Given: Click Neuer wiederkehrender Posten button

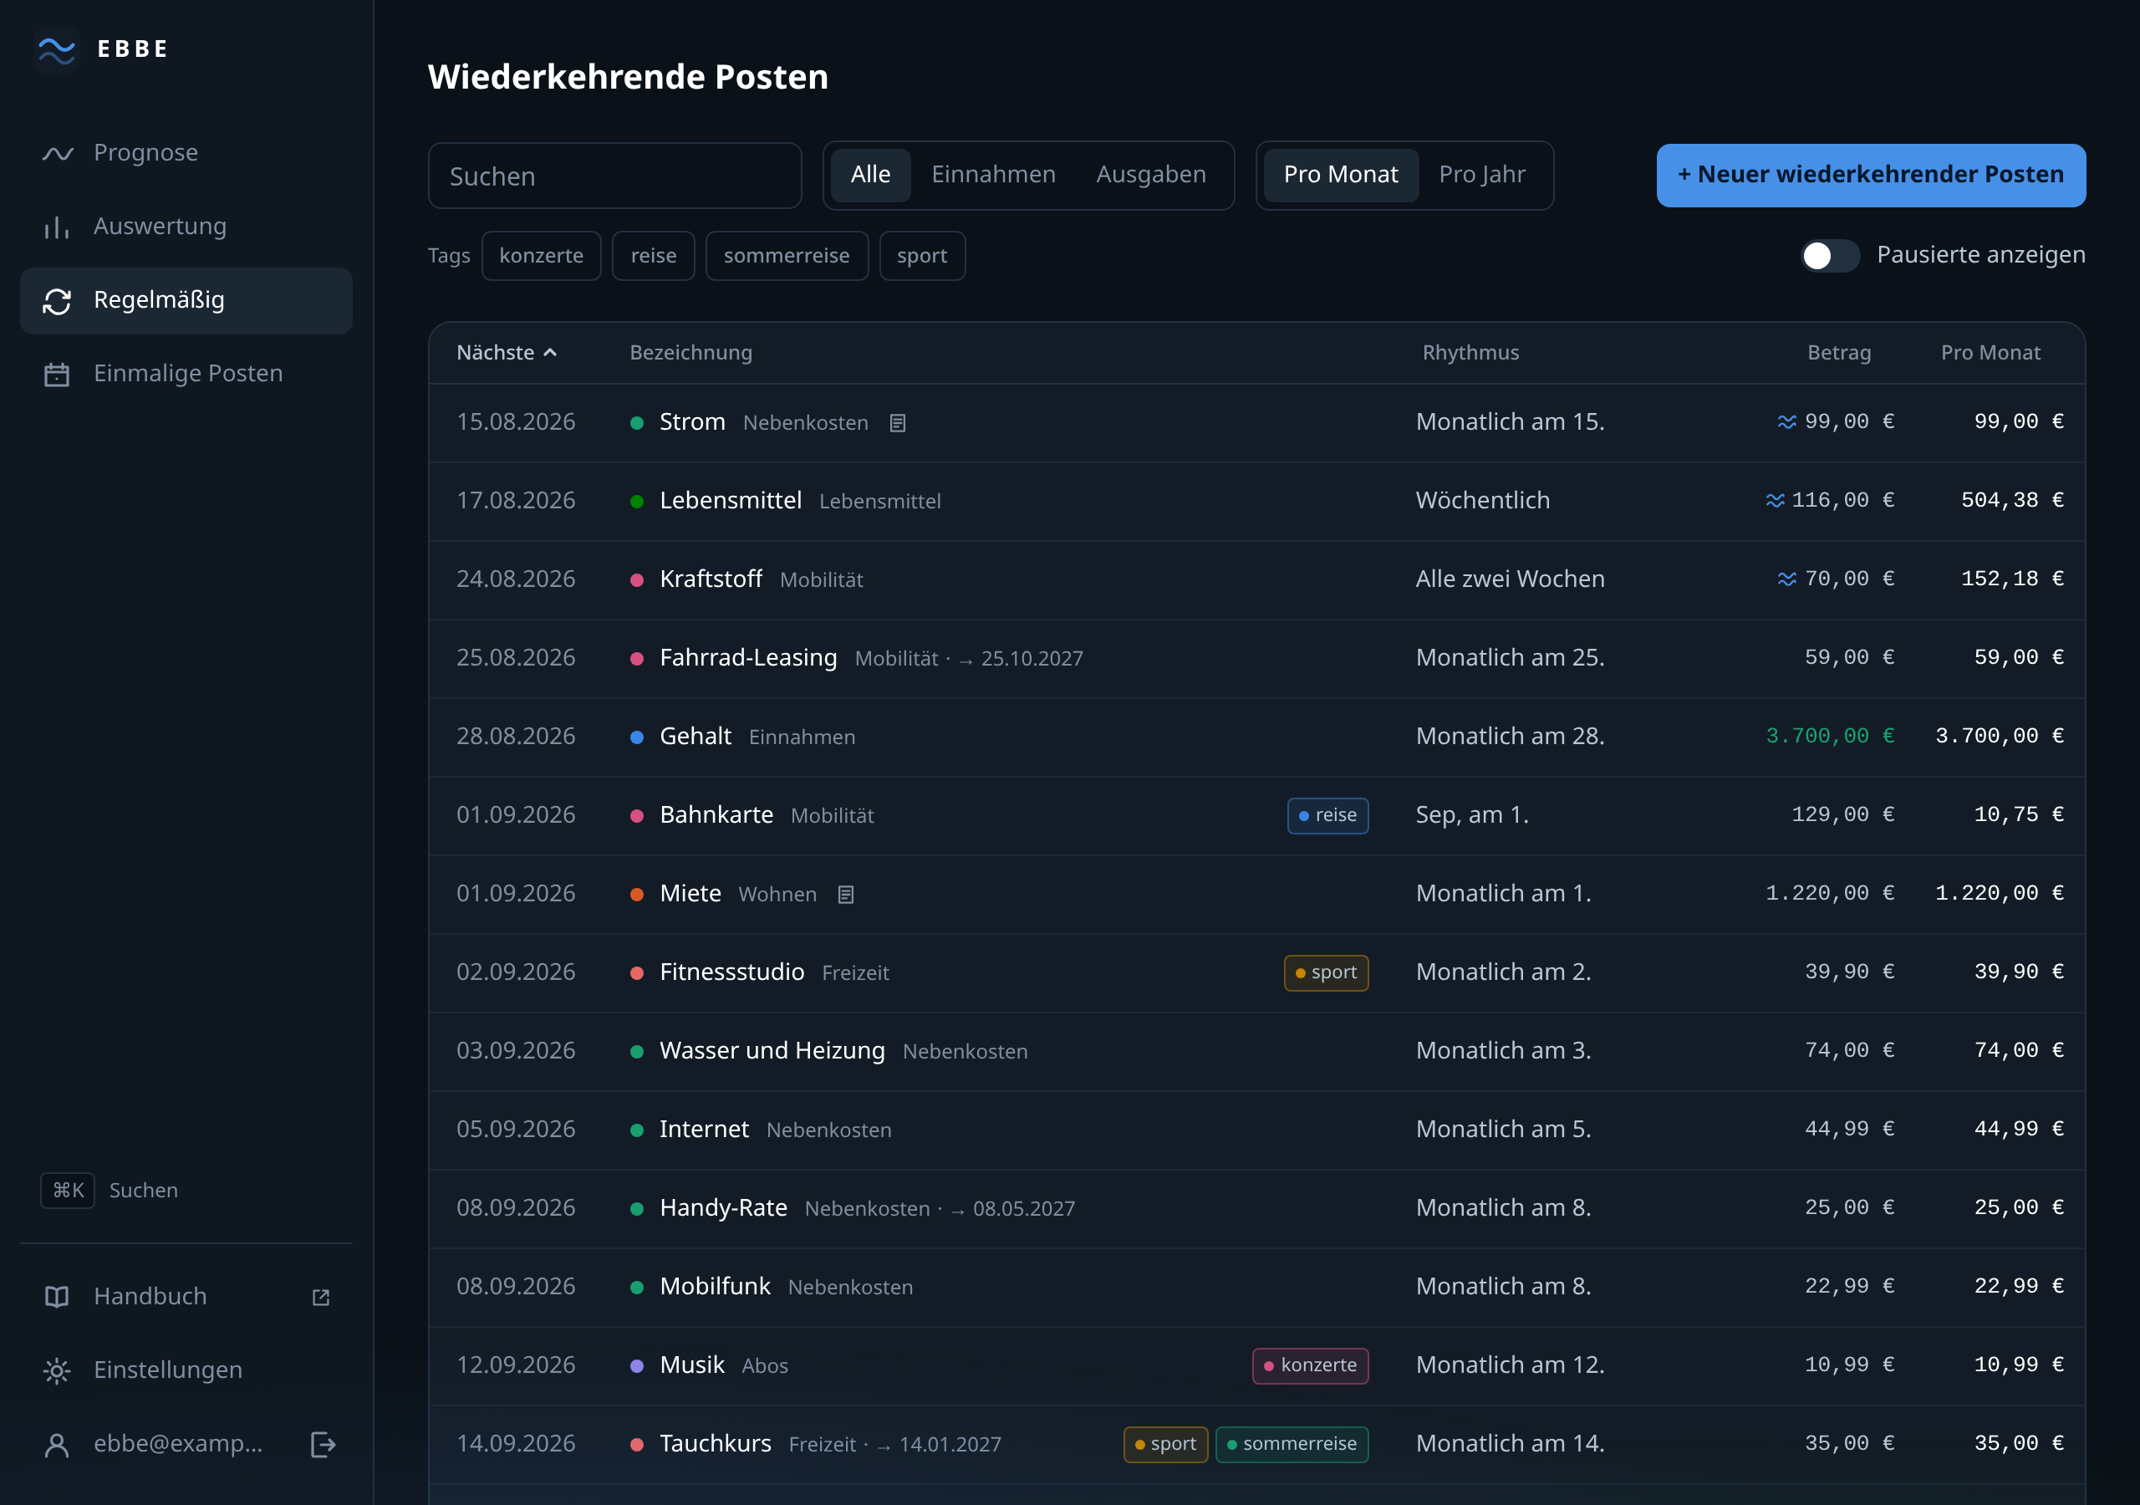Looking at the screenshot, I should (x=1870, y=176).
